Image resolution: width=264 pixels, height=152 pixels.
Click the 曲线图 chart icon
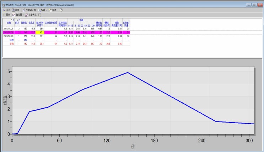(x=14, y=15)
